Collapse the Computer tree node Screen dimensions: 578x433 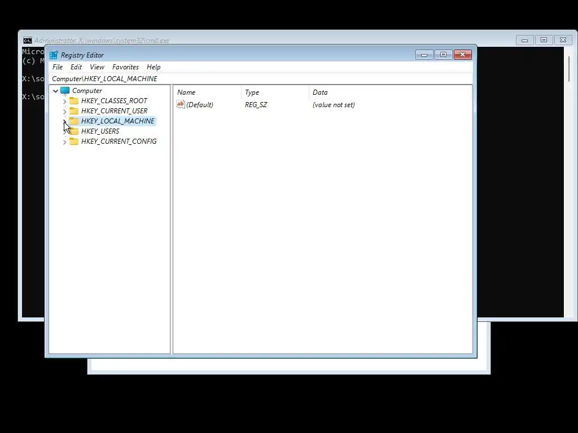(56, 91)
